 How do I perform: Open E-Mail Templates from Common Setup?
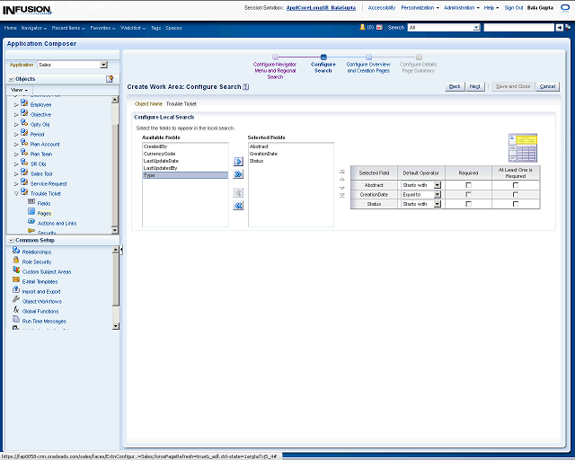point(39,281)
